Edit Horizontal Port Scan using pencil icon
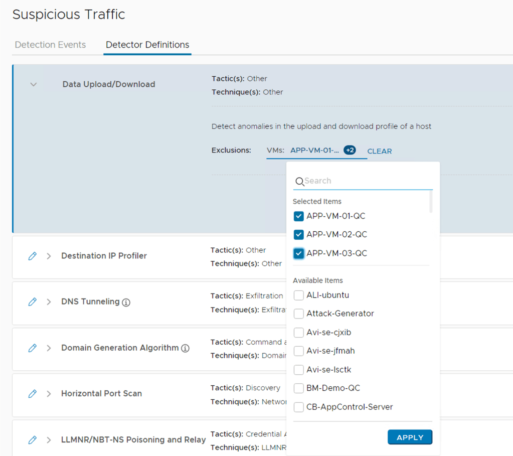 pos(33,394)
